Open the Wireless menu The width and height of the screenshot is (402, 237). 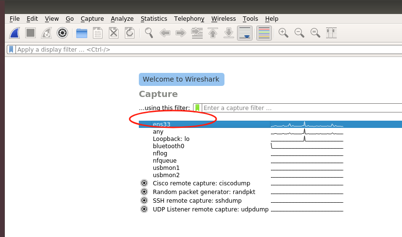(x=223, y=19)
